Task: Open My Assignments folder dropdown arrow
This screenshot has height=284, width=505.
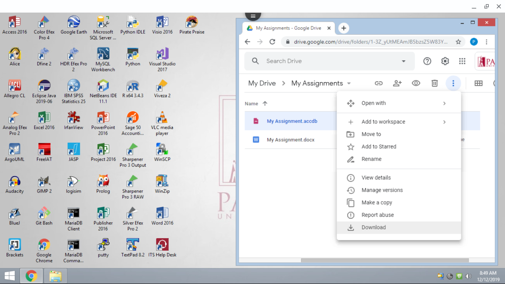Action: (349, 84)
